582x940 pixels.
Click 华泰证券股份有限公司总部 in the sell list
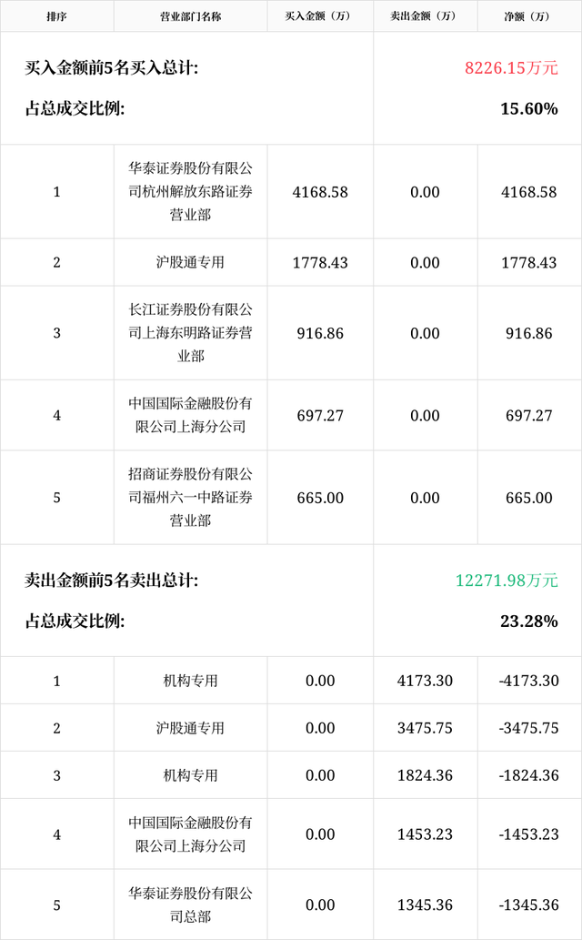coord(190,905)
